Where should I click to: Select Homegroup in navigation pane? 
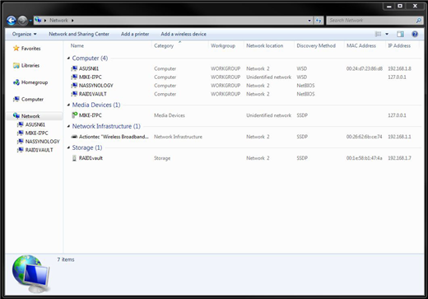pyautogui.click(x=30, y=82)
